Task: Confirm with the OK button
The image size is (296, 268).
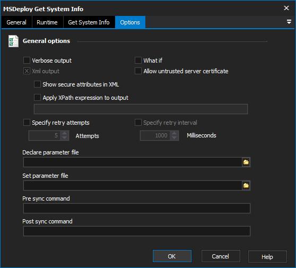Action: point(172,256)
